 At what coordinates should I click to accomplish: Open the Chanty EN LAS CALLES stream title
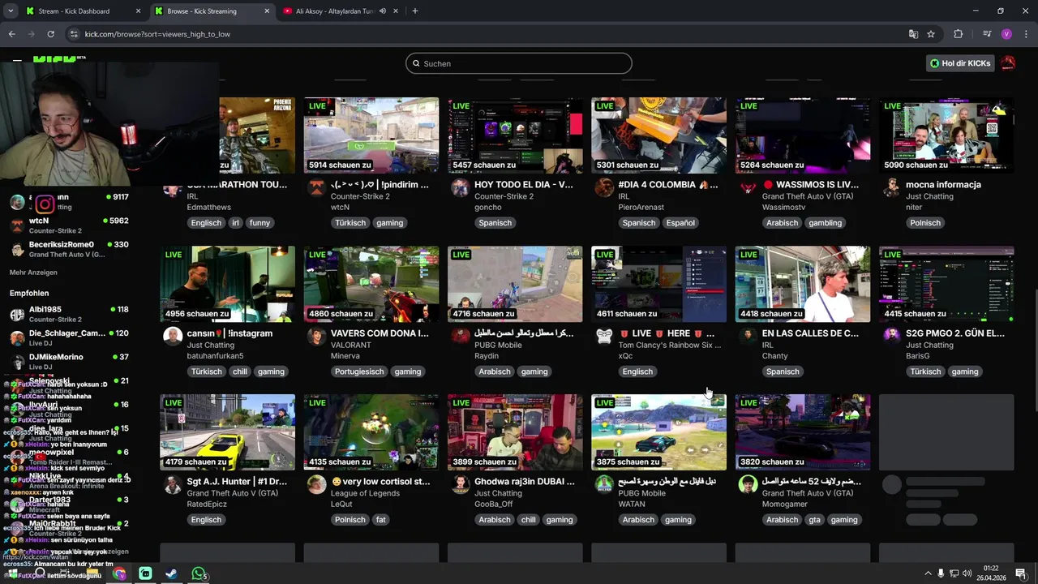point(810,333)
